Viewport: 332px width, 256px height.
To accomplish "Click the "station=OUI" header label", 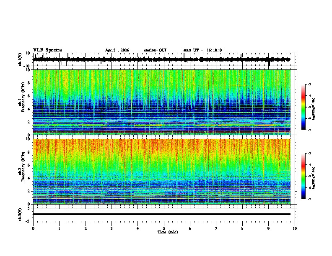I will (x=155, y=50).
